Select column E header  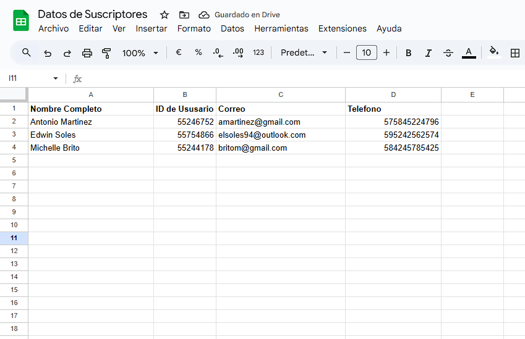tap(472, 94)
